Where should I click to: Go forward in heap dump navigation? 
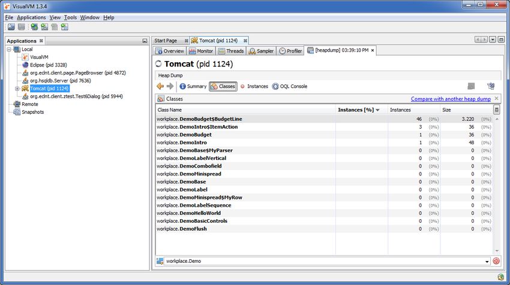click(170, 86)
